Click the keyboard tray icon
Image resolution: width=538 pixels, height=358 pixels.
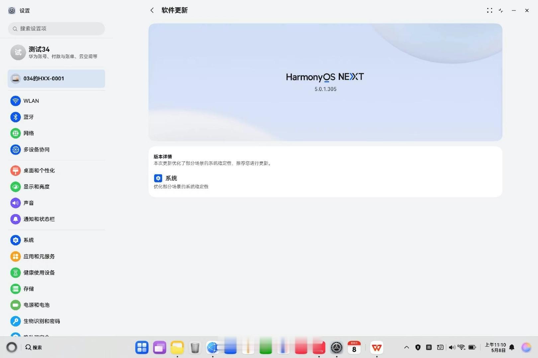[x=440, y=347]
